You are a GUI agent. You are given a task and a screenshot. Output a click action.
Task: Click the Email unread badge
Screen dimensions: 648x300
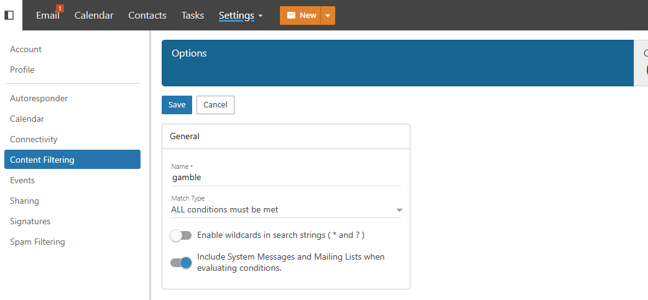[x=60, y=8]
